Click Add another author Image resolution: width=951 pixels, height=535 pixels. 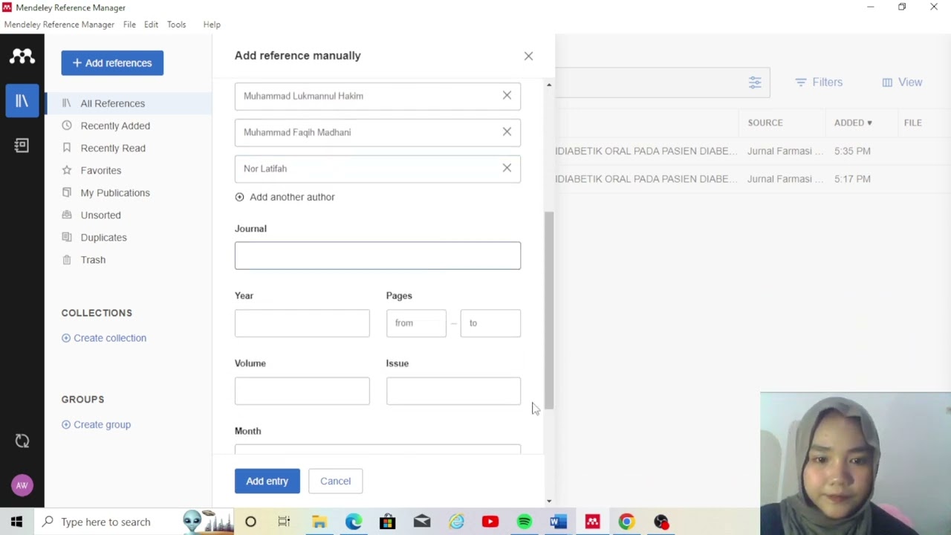[285, 197]
